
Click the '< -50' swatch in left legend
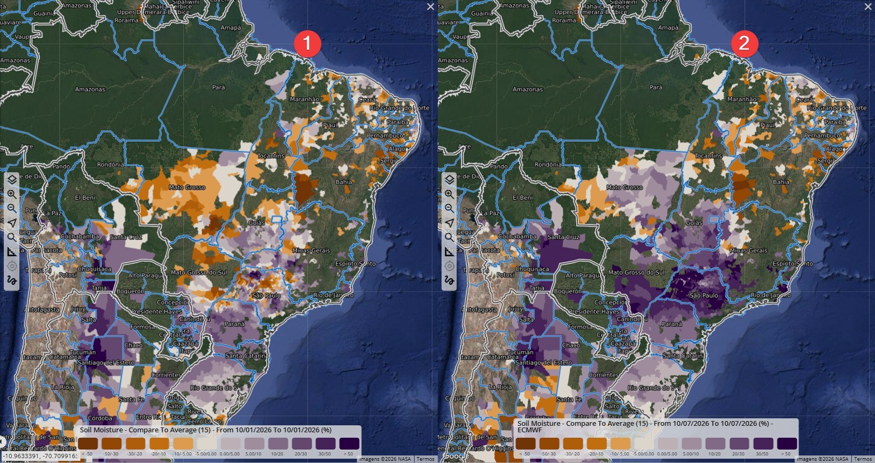click(88, 444)
